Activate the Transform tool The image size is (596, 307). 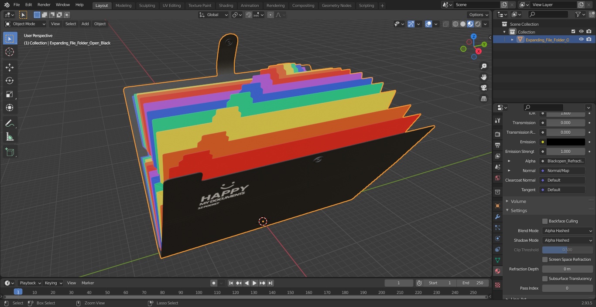(x=10, y=108)
